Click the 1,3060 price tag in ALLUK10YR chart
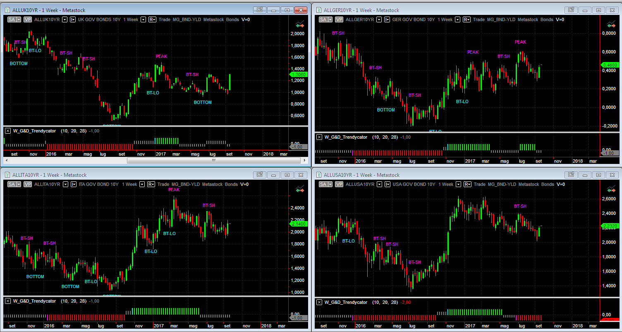This screenshot has height=332, width=622. point(298,75)
